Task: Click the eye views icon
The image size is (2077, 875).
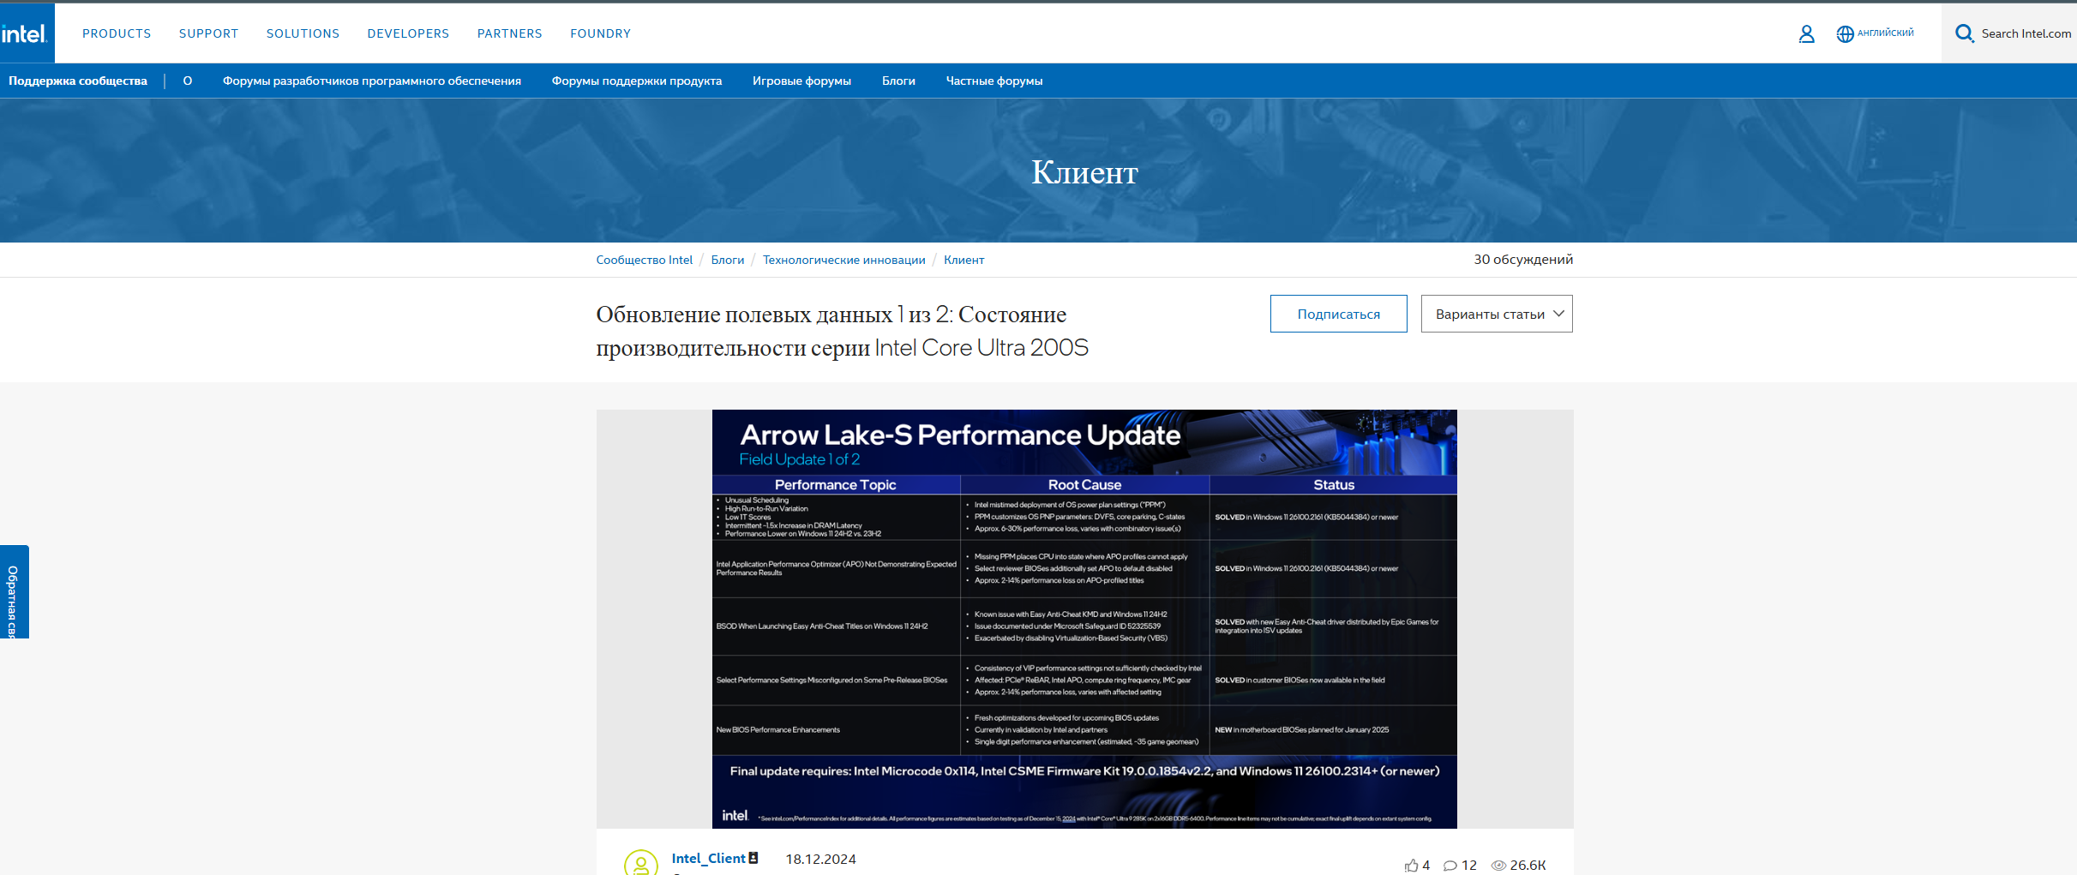Action: (x=1498, y=866)
